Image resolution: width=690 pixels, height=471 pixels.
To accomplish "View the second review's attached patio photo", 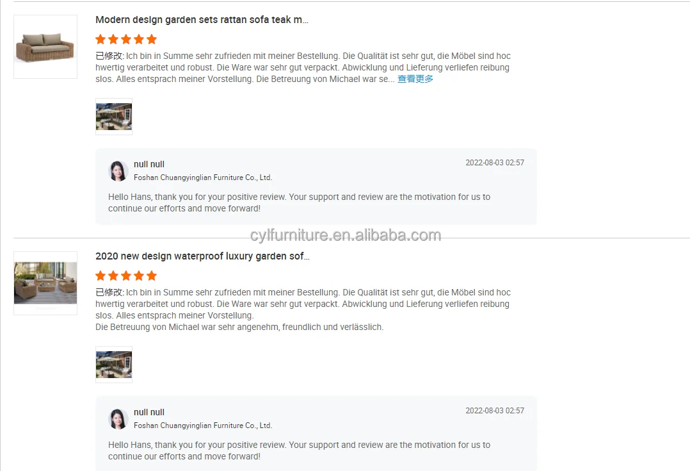I will tap(114, 365).
